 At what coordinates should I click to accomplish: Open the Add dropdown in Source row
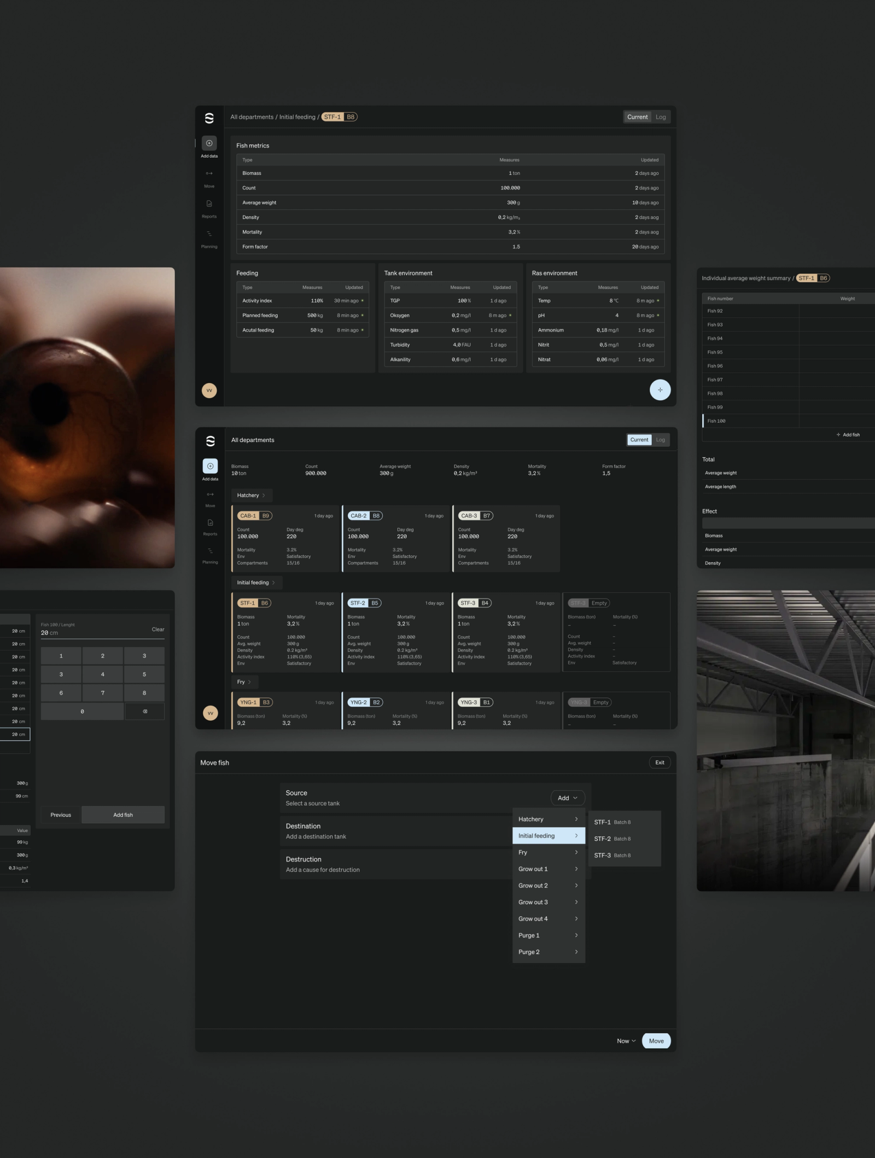click(x=568, y=798)
